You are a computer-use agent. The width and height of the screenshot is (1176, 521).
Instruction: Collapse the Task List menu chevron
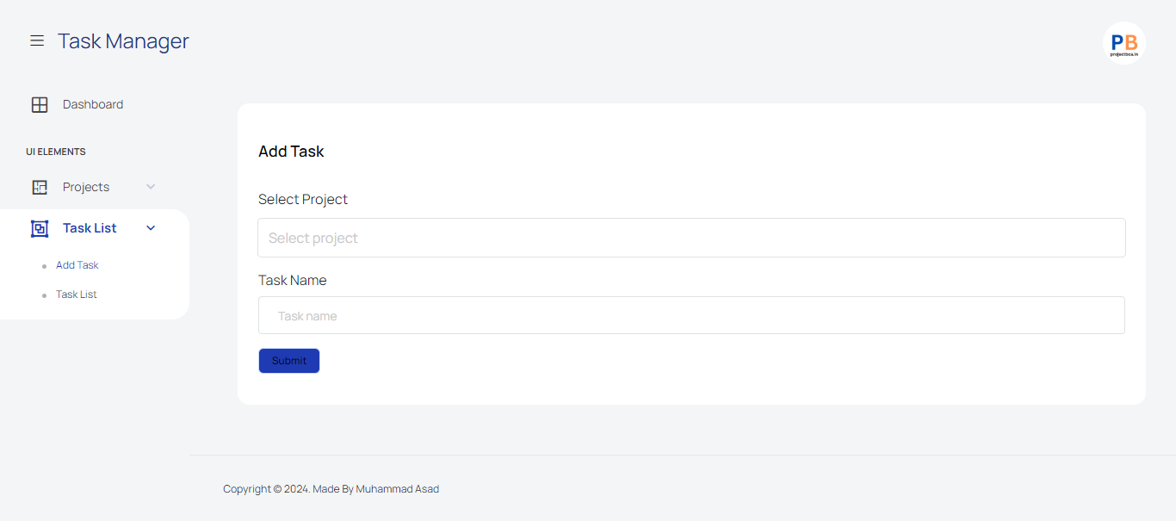(151, 228)
